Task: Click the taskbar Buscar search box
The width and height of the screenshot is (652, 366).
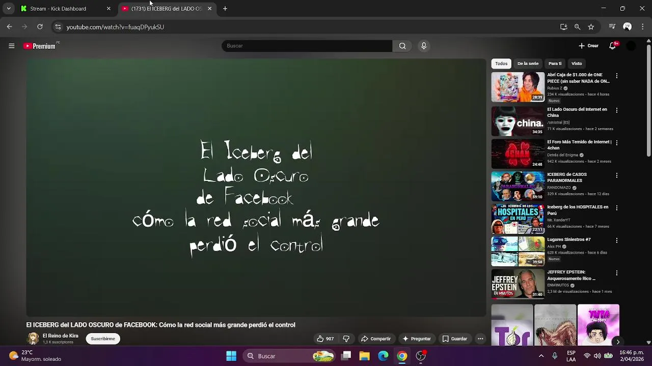Action: 289,356
